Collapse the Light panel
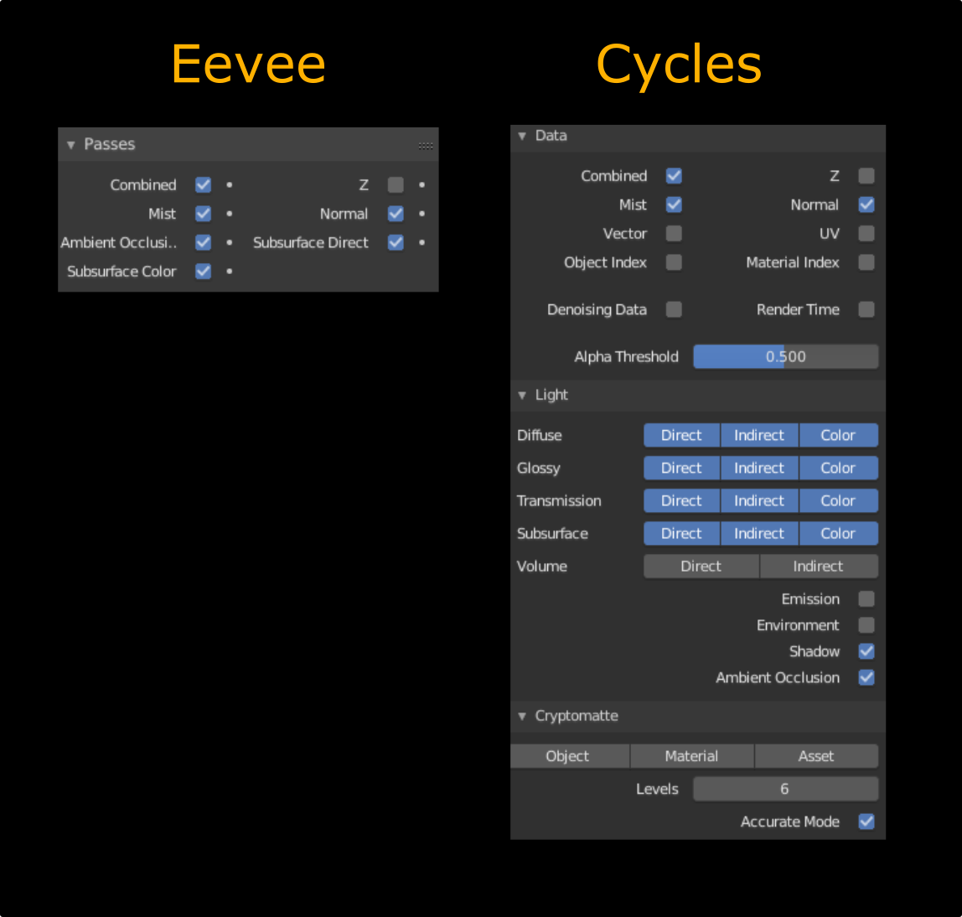The width and height of the screenshot is (962, 917). (522, 396)
